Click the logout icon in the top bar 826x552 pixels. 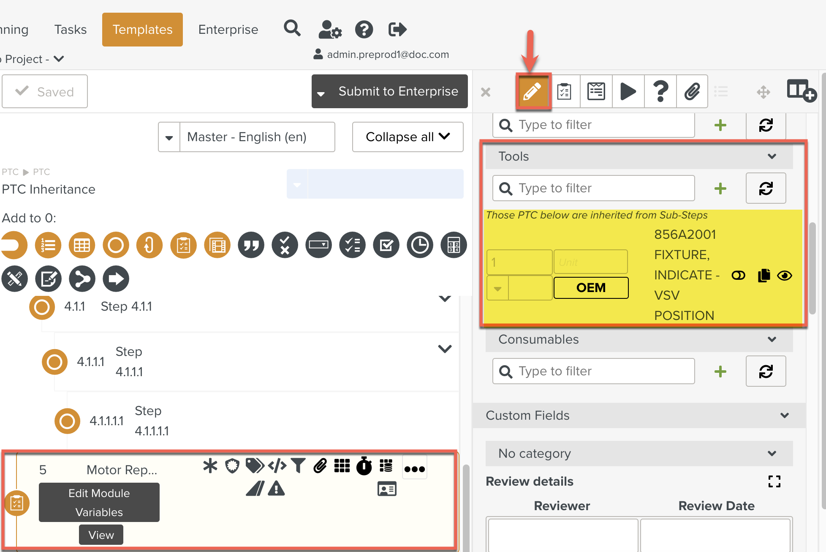(397, 30)
